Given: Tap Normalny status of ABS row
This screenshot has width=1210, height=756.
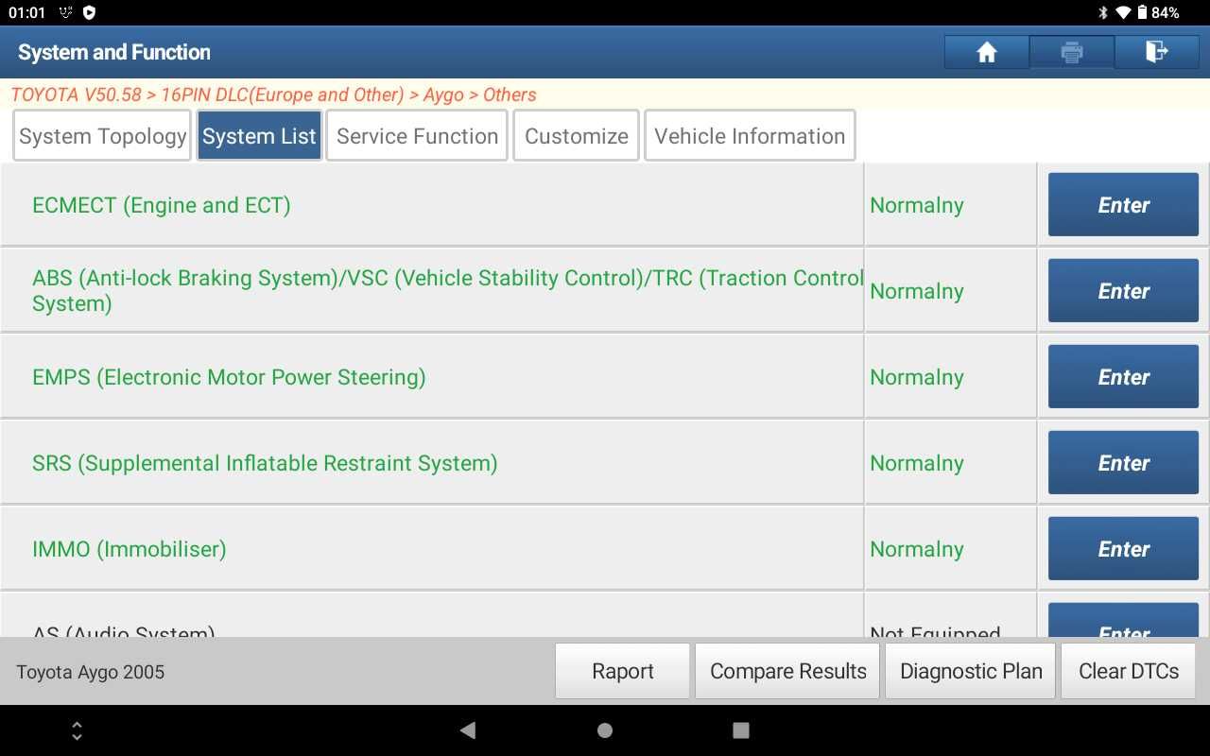Looking at the screenshot, I should [x=917, y=291].
